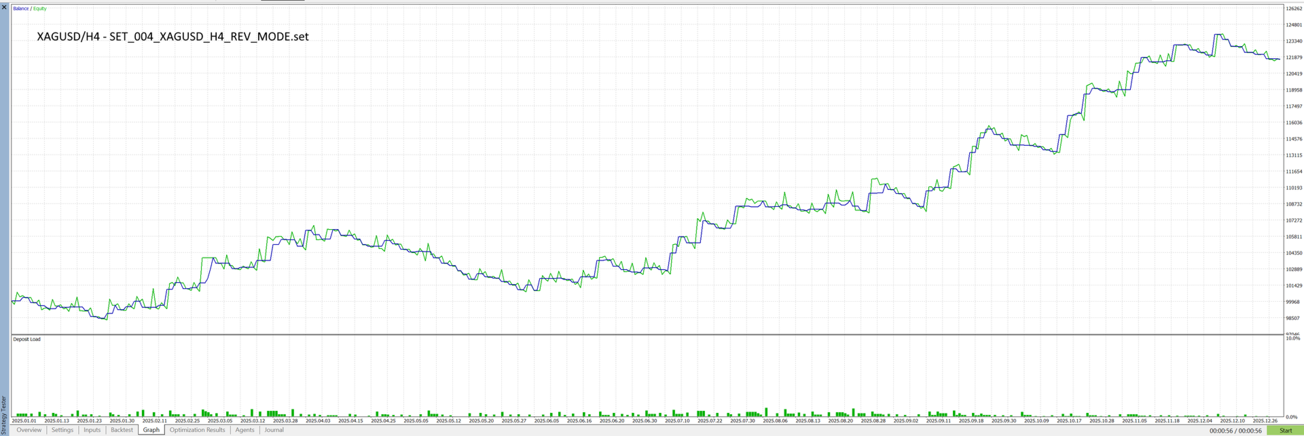Click the 105811 value on the balance axis

tap(1294, 237)
